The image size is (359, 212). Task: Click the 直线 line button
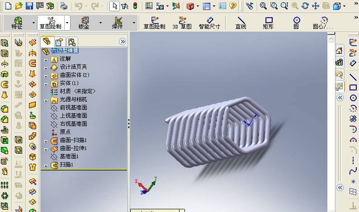241,23
